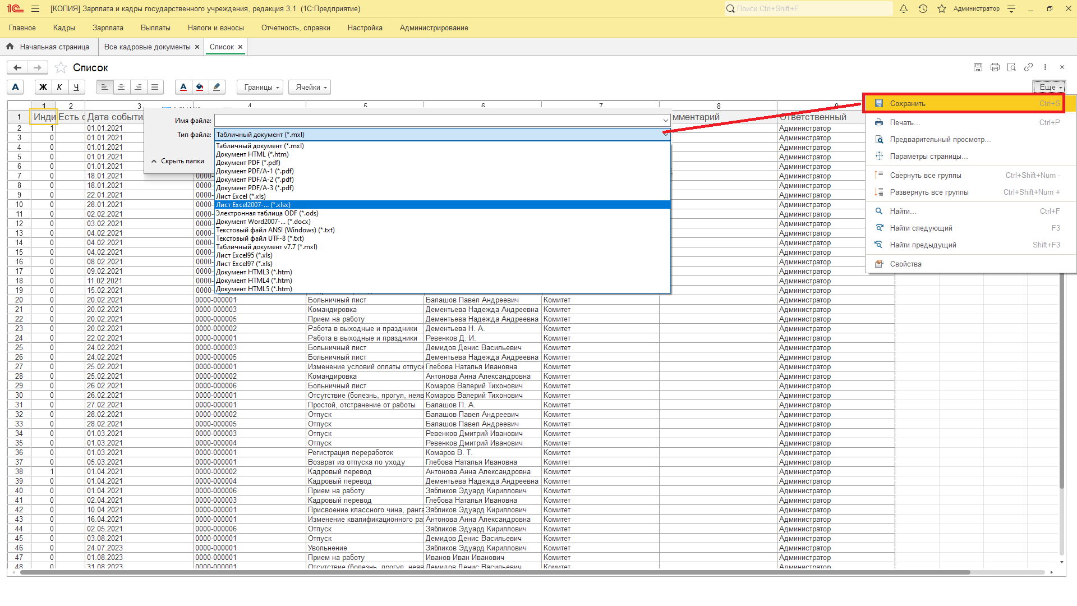Click the Увольнение cell
The height and width of the screenshot is (606, 1077).
(x=365, y=548)
